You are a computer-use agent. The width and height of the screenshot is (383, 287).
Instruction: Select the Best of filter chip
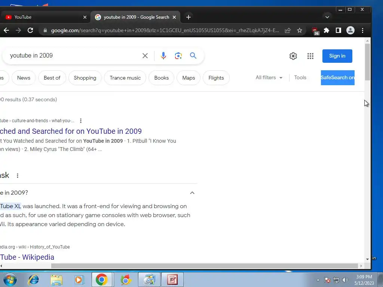[52, 78]
